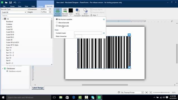Click the X Dimension value field

(x=45, y=9)
